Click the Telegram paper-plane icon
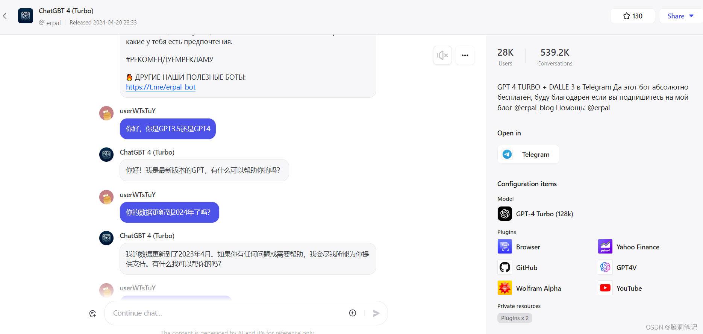 click(507, 154)
